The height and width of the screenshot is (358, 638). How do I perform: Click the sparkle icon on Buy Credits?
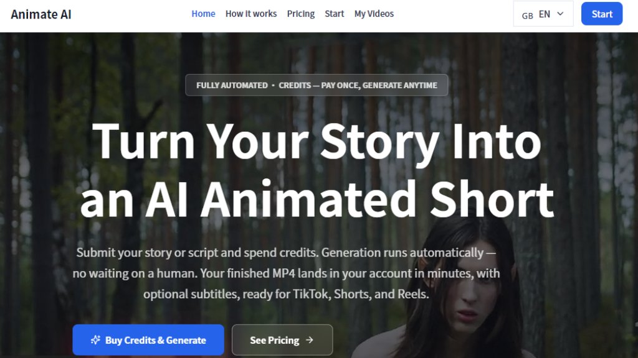95,340
